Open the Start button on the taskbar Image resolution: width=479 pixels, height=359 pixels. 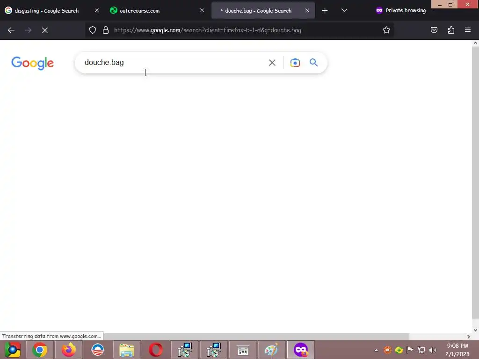(12, 350)
